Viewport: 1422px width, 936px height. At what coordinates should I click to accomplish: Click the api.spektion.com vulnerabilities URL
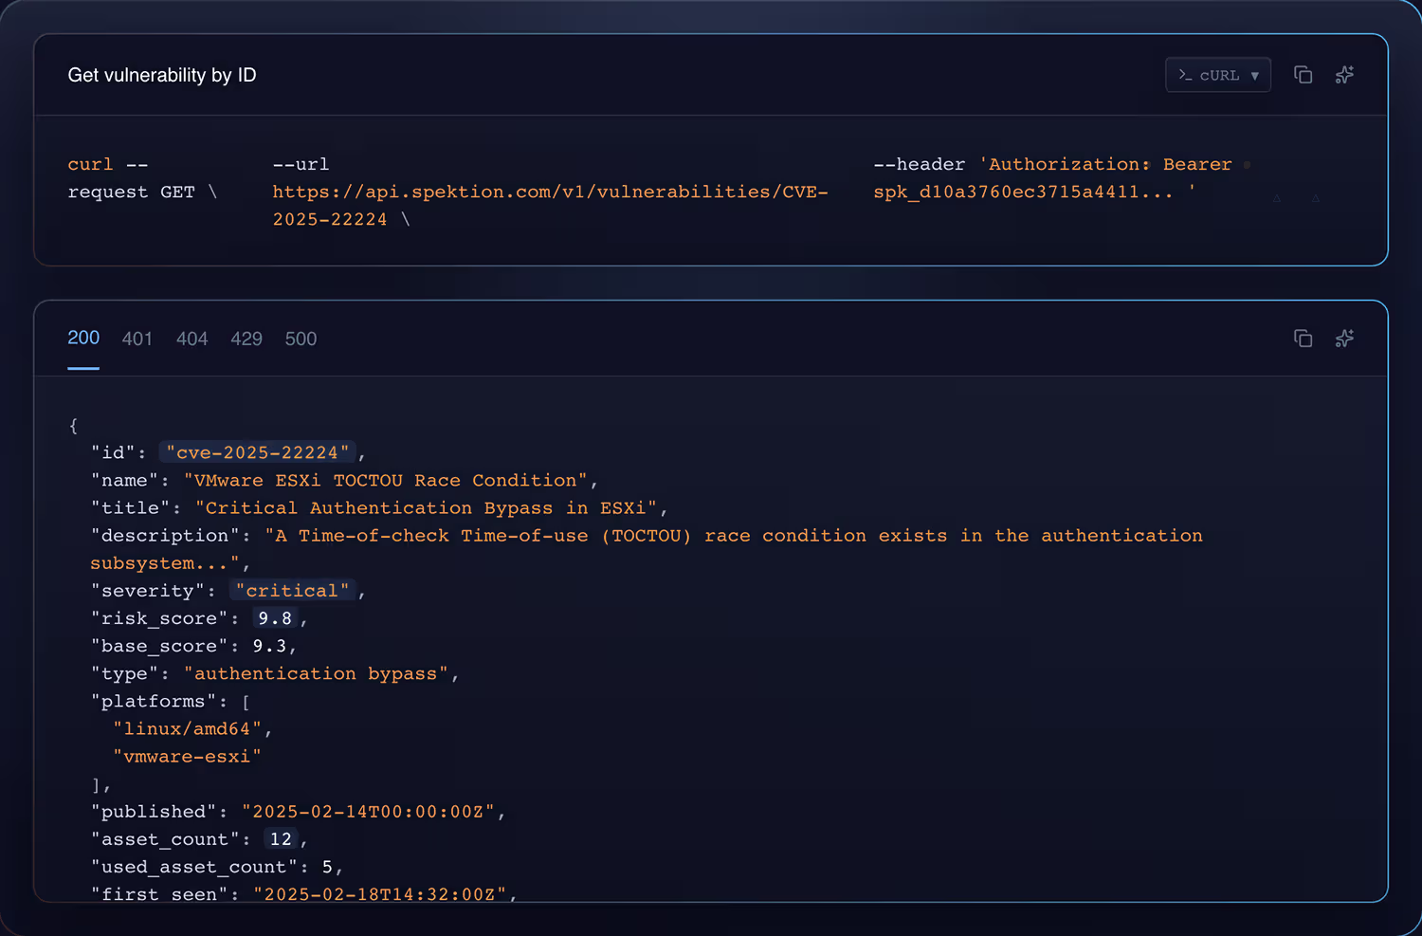(550, 192)
